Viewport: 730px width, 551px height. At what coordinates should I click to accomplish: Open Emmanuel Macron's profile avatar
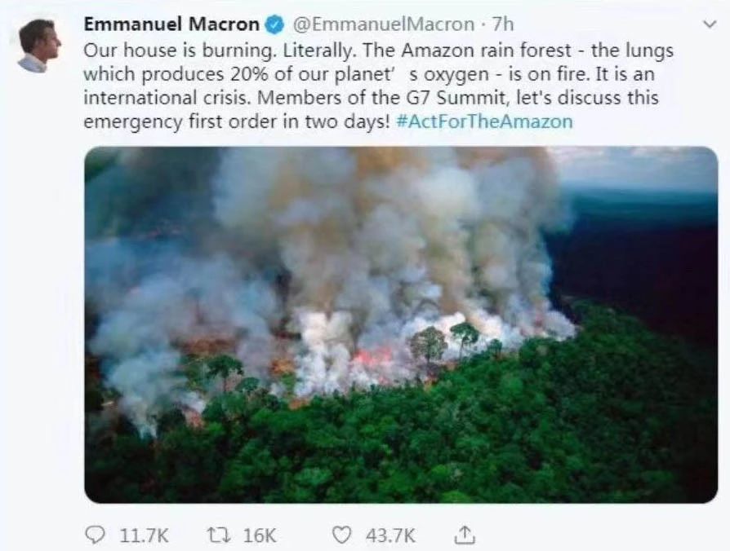(x=39, y=46)
